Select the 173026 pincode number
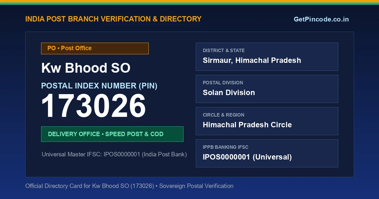 (94, 106)
